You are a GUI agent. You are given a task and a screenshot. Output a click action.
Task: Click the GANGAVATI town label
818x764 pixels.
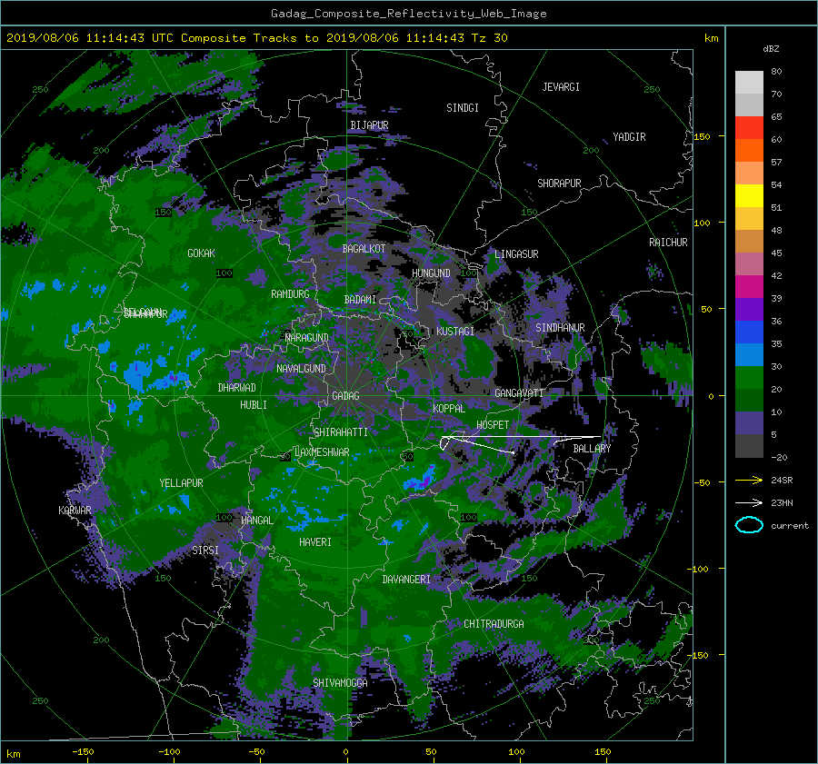[519, 393]
